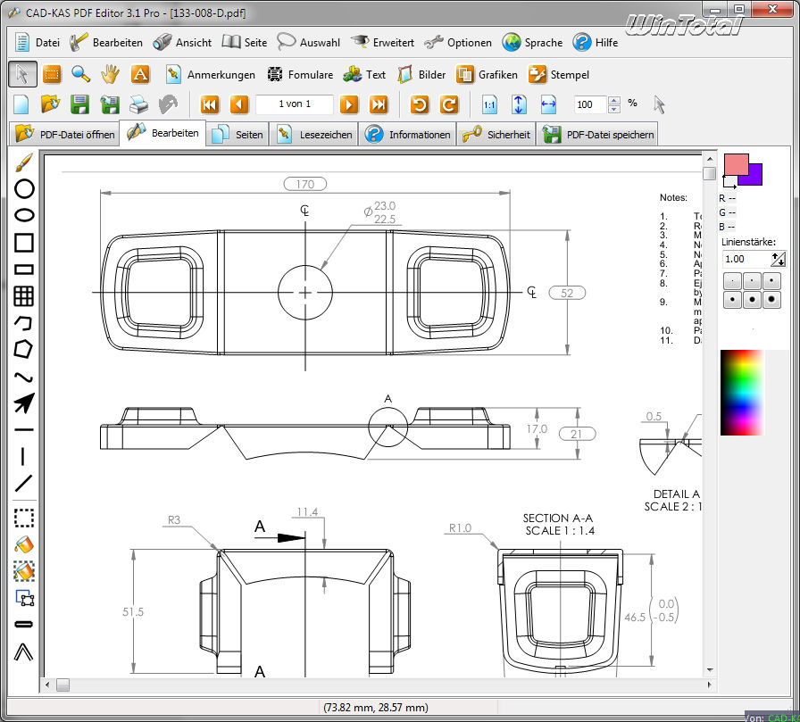This screenshot has height=722, width=800.
Task: Open the Datei menu
Action: coord(37,42)
